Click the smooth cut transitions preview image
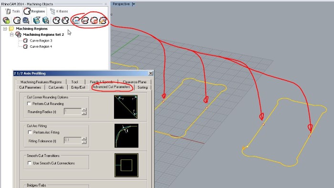334x188 pixels. coord(126,165)
